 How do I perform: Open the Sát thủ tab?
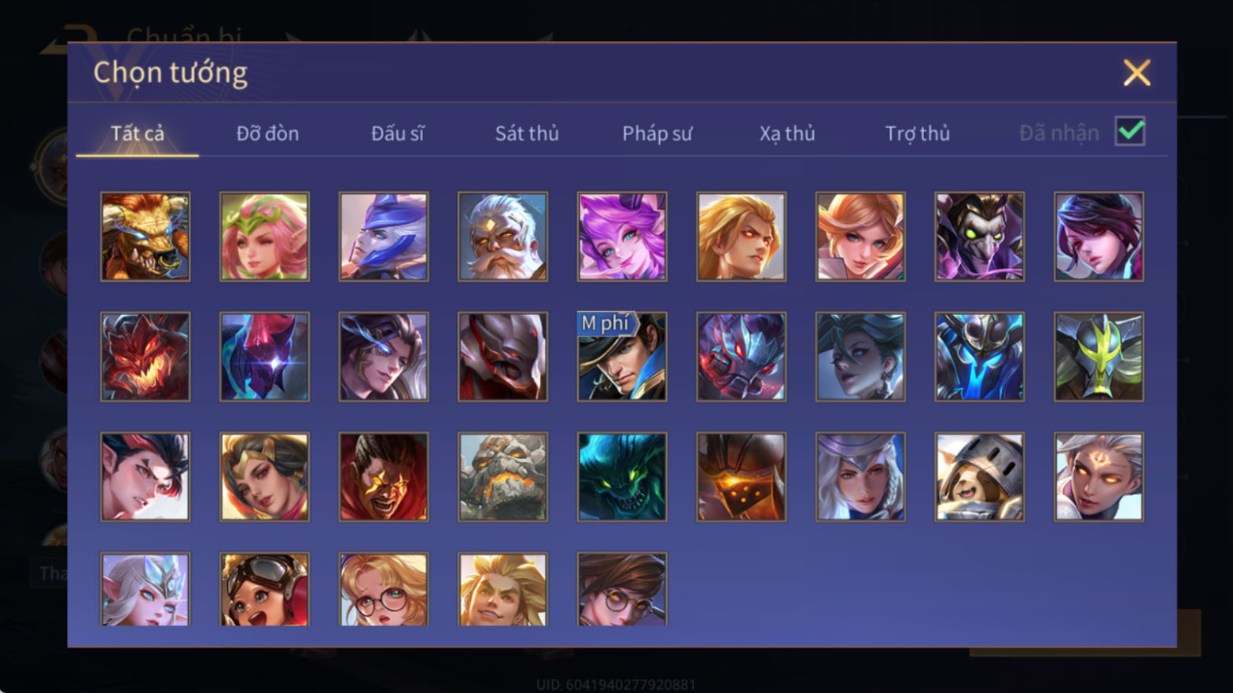tap(527, 134)
